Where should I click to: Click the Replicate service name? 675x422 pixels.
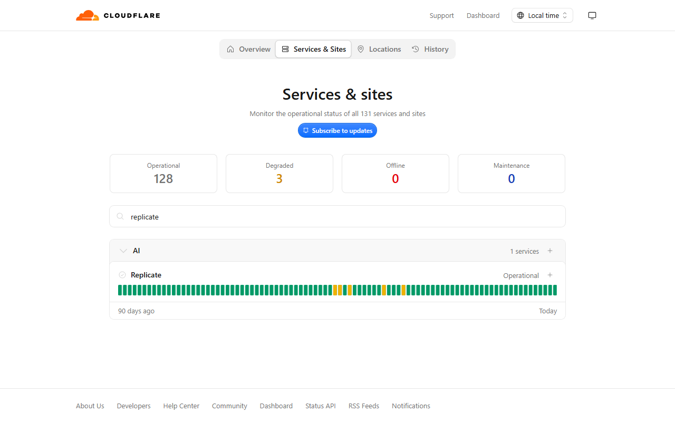pos(146,275)
